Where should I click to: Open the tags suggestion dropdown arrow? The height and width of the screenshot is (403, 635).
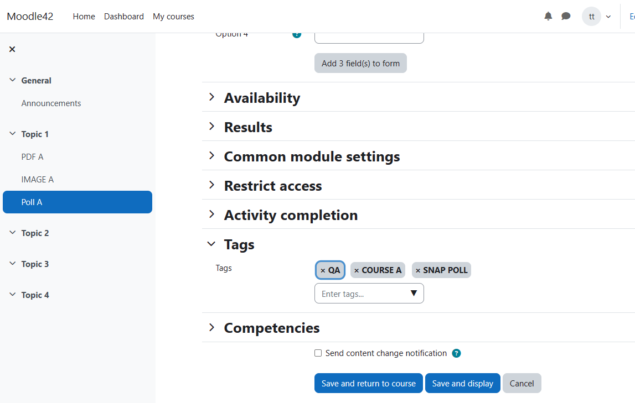[414, 293]
